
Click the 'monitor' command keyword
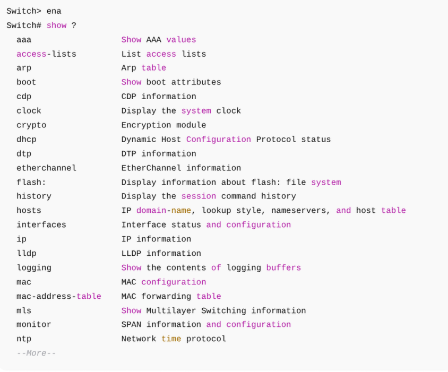pyautogui.click(x=34, y=324)
